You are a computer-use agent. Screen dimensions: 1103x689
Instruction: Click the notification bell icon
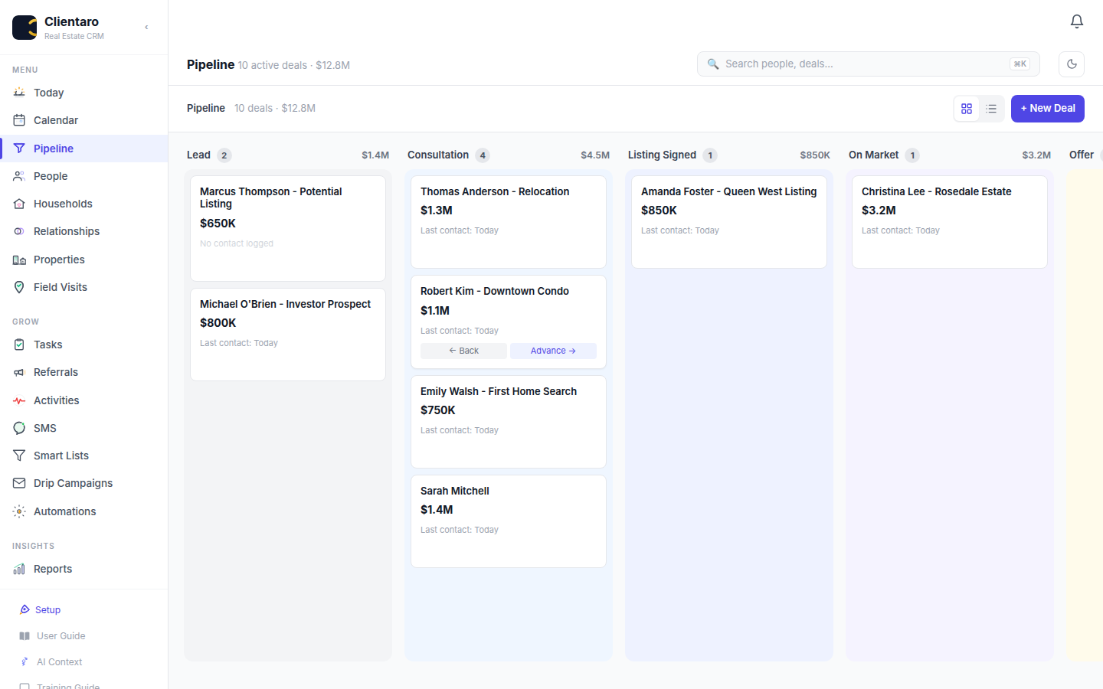pyautogui.click(x=1076, y=21)
